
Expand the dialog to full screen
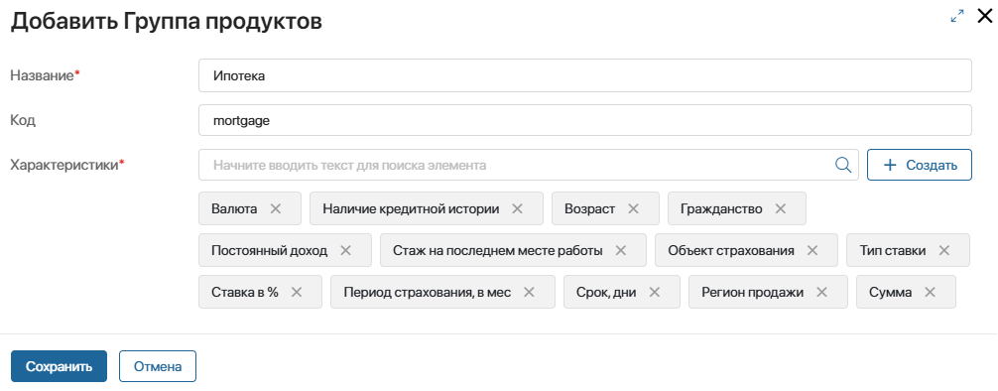tap(956, 17)
